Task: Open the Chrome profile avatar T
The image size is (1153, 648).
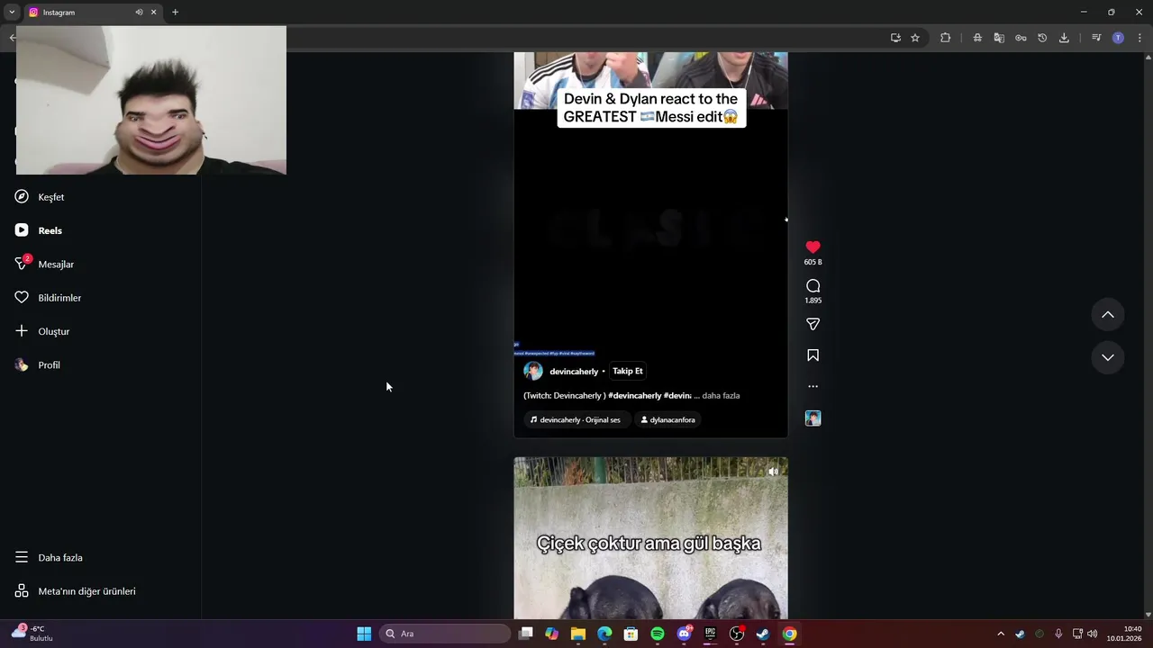Action: (x=1118, y=38)
